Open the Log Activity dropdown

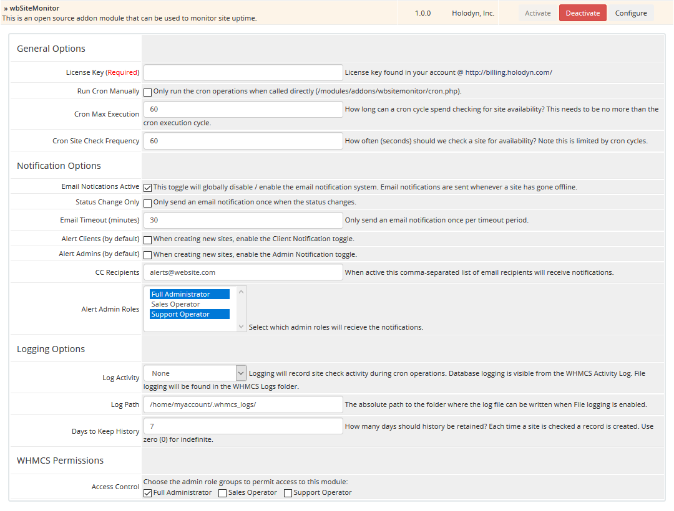[x=195, y=373]
